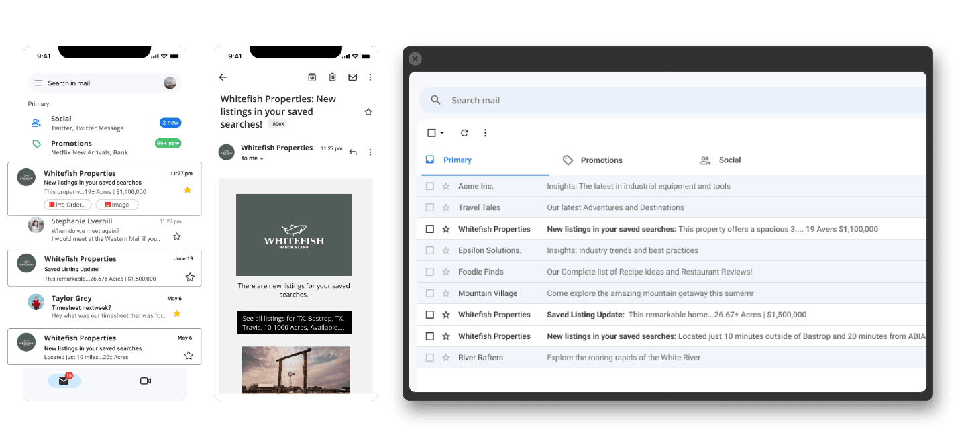
Task: Open the hamburger menu in mobile search bar
Action: pos(38,83)
